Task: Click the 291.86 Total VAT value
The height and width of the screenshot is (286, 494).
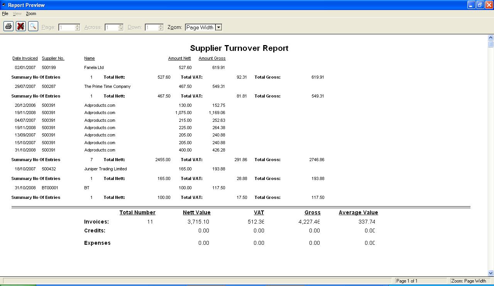Action: point(241,160)
